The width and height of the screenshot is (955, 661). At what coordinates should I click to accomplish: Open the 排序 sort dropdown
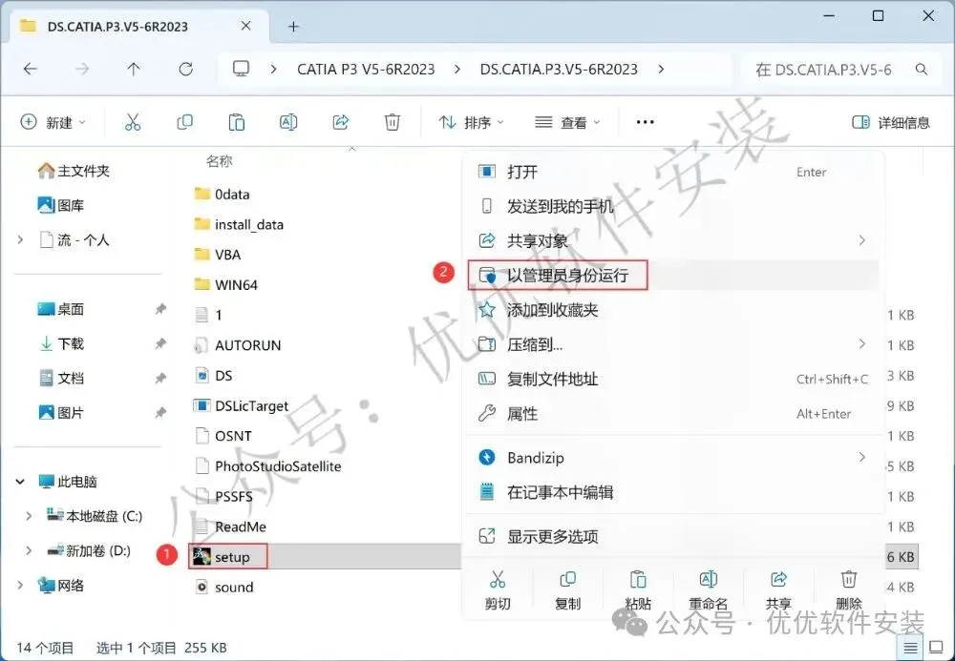click(x=472, y=122)
